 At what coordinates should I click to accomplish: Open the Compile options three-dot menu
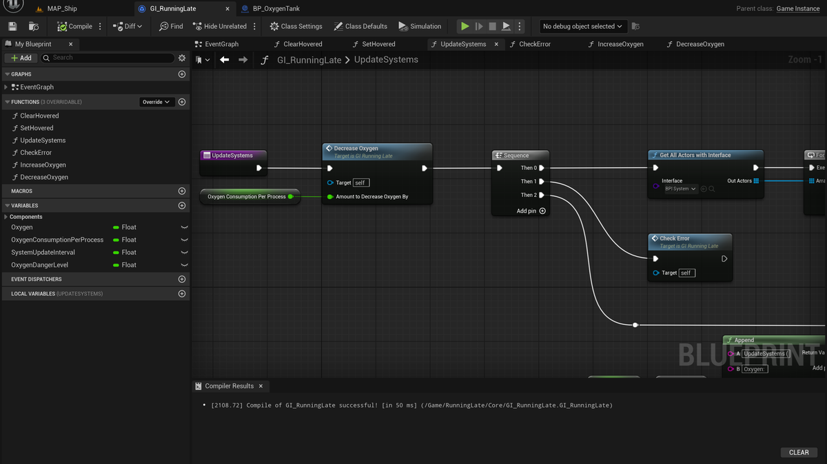pyautogui.click(x=100, y=26)
